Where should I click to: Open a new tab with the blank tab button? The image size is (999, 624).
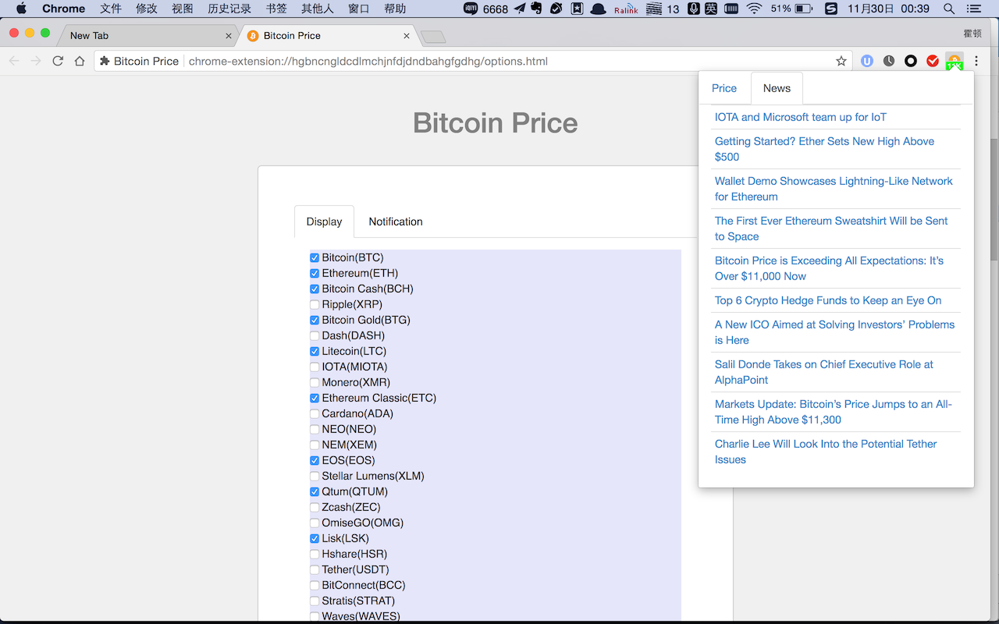coord(433,37)
